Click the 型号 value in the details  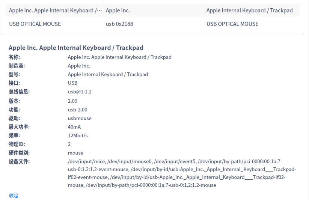tap(108, 74)
